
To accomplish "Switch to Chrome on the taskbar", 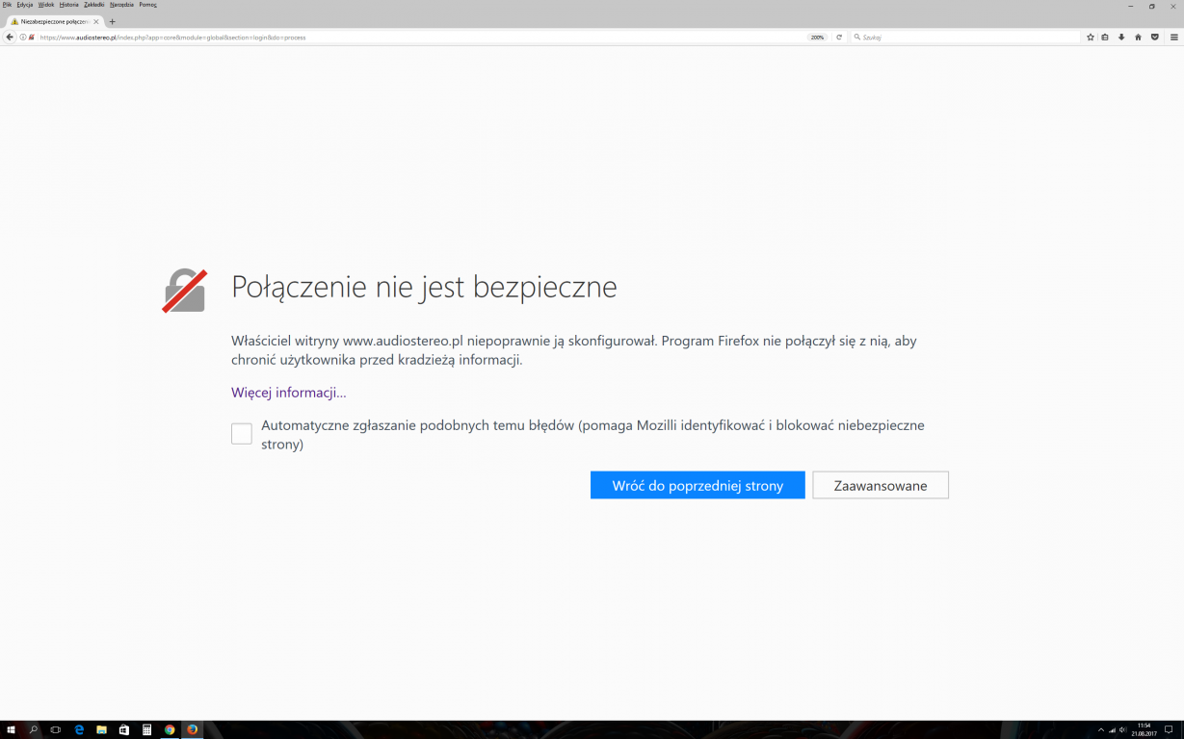I will click(x=170, y=729).
